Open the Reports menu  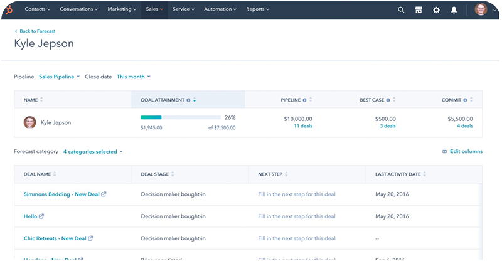257,9
